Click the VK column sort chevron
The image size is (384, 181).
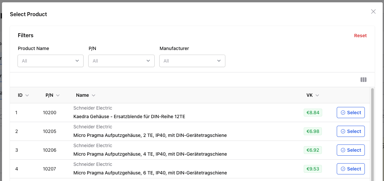coord(317,95)
